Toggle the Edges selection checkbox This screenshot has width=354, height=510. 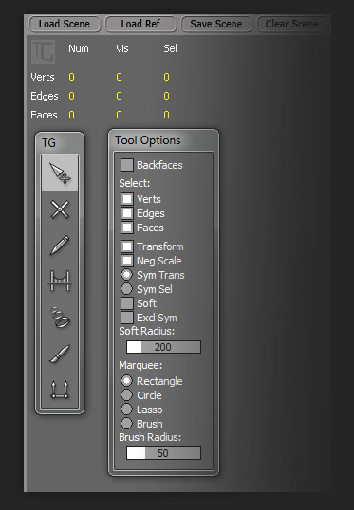click(x=127, y=213)
